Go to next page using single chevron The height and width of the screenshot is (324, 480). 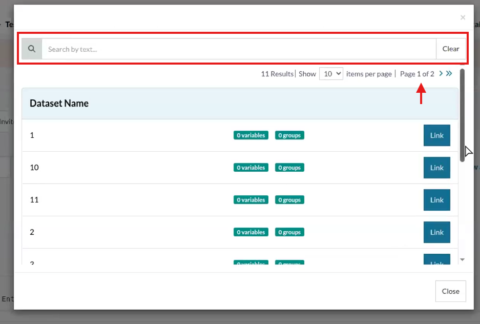click(x=441, y=73)
